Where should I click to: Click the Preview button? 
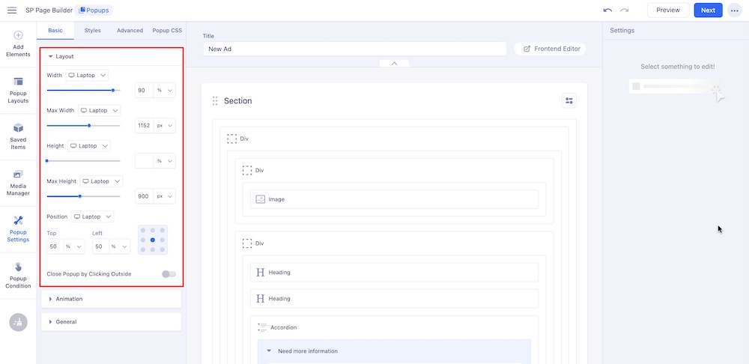[668, 10]
